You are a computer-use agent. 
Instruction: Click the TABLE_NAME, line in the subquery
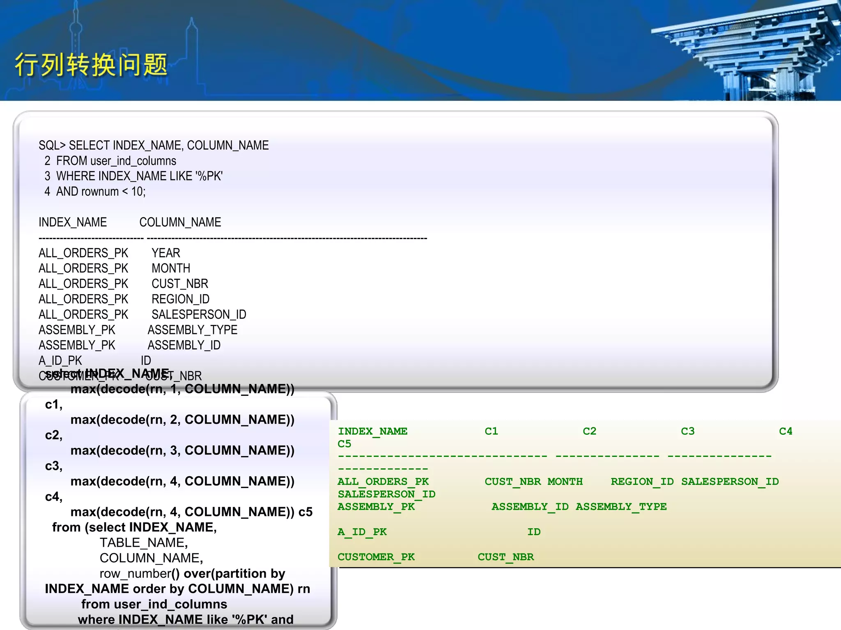coord(144,543)
